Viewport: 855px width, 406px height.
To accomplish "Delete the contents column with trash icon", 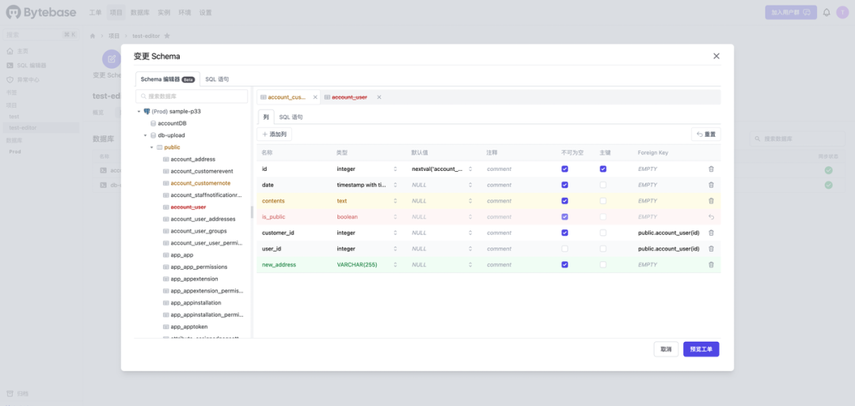I will pos(710,200).
